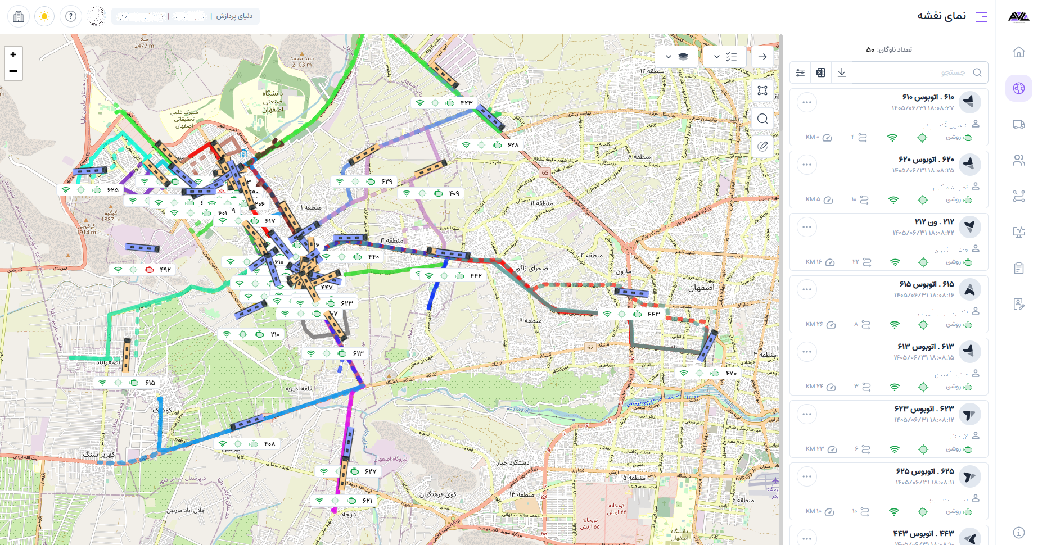Click the map nodes cluster button
This screenshot has height=545, width=1038.
coord(762,90)
